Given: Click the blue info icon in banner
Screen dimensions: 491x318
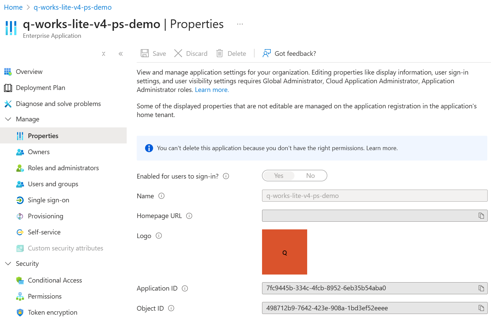Looking at the screenshot, I should point(149,148).
